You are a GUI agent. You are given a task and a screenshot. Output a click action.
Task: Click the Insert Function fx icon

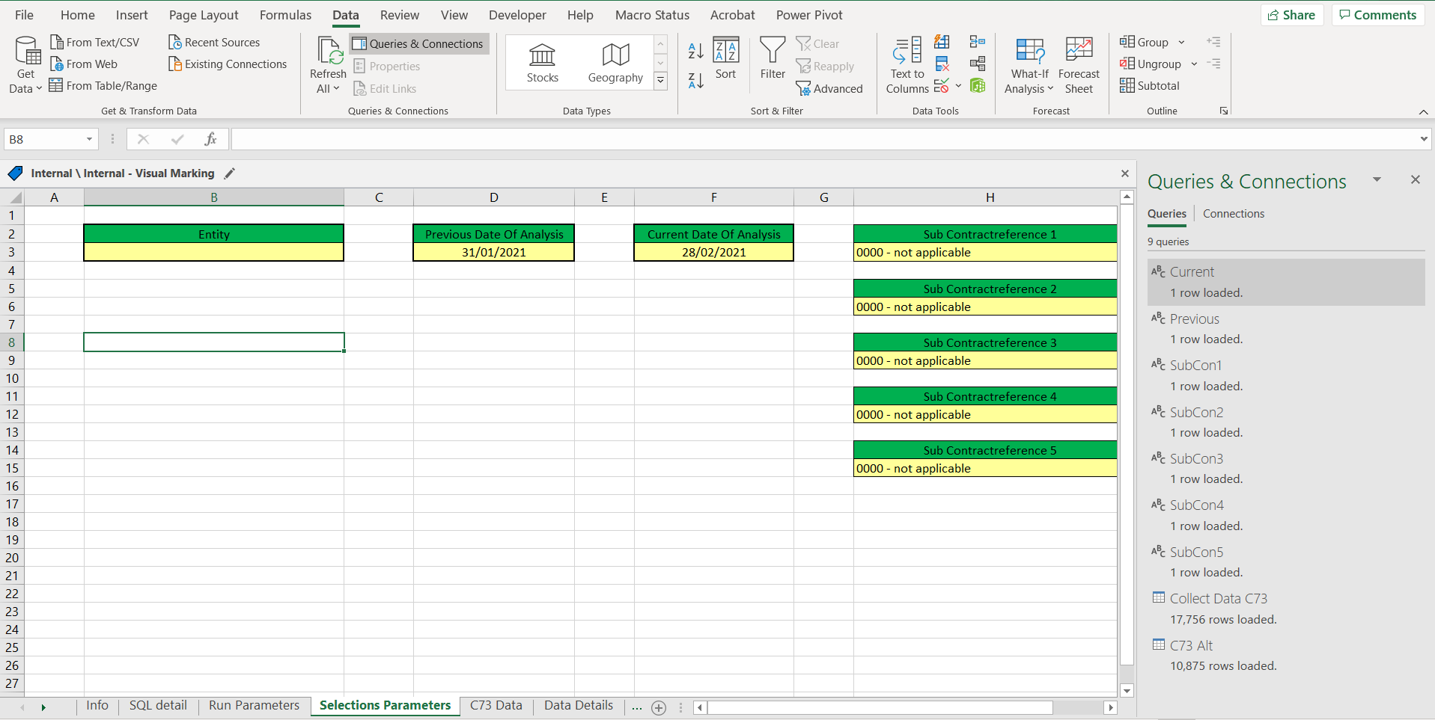pos(211,139)
